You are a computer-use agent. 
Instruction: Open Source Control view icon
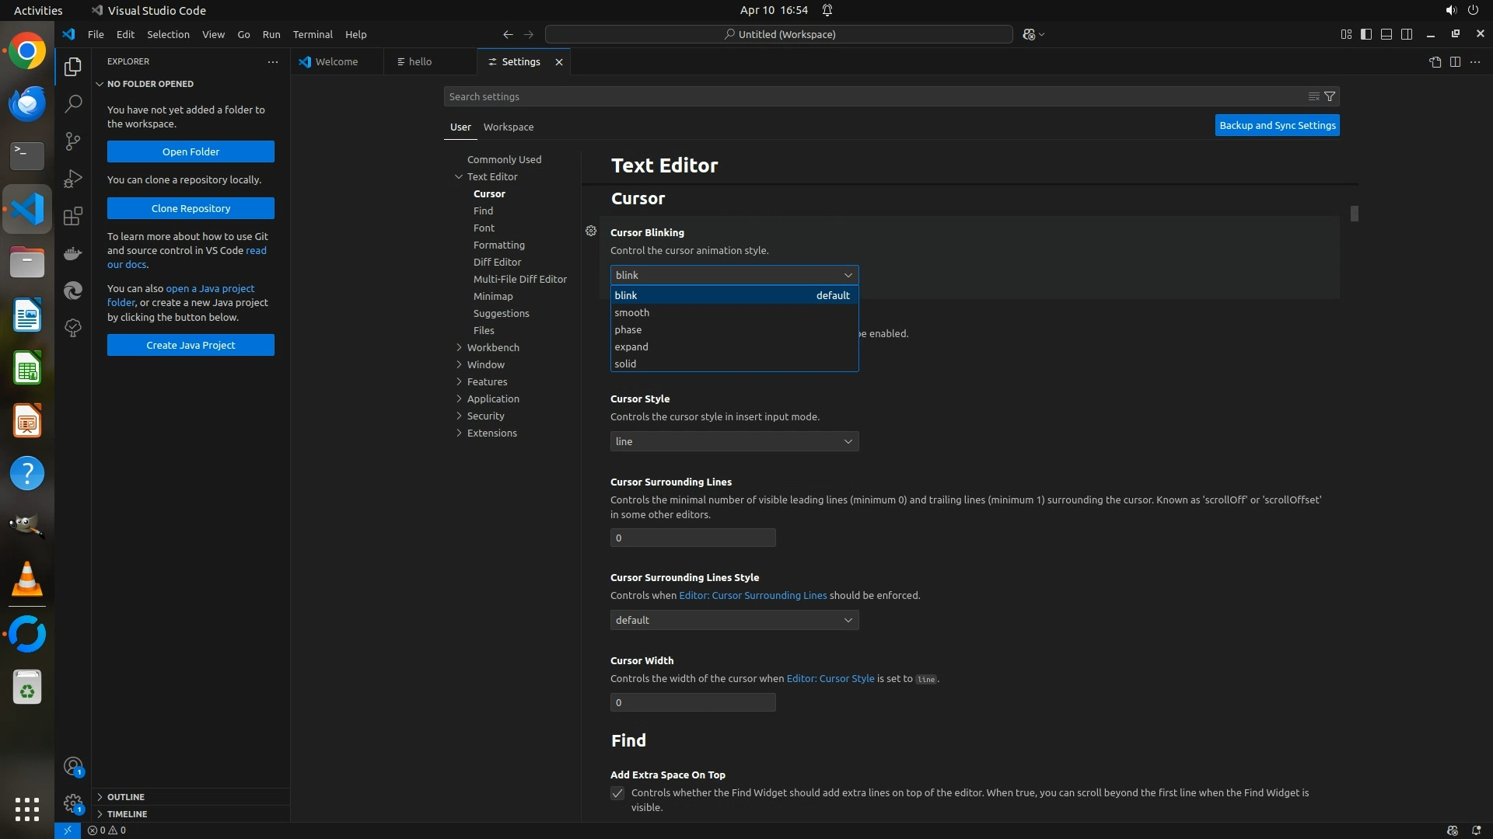pos(73,141)
